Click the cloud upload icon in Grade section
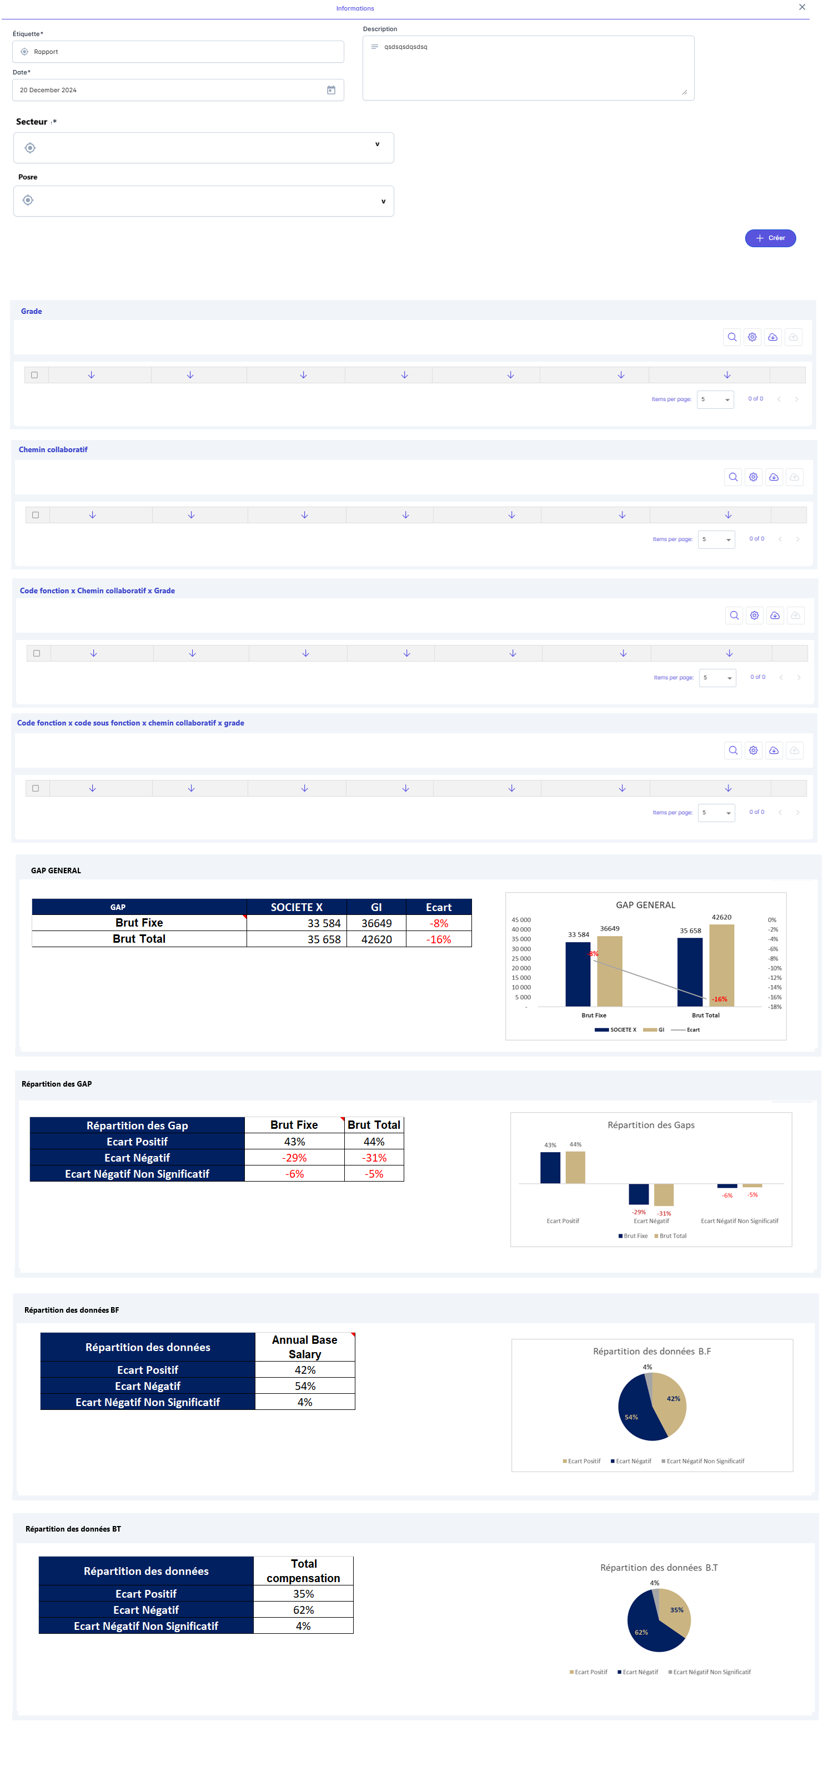This screenshot has width=829, height=1776. coord(793,337)
